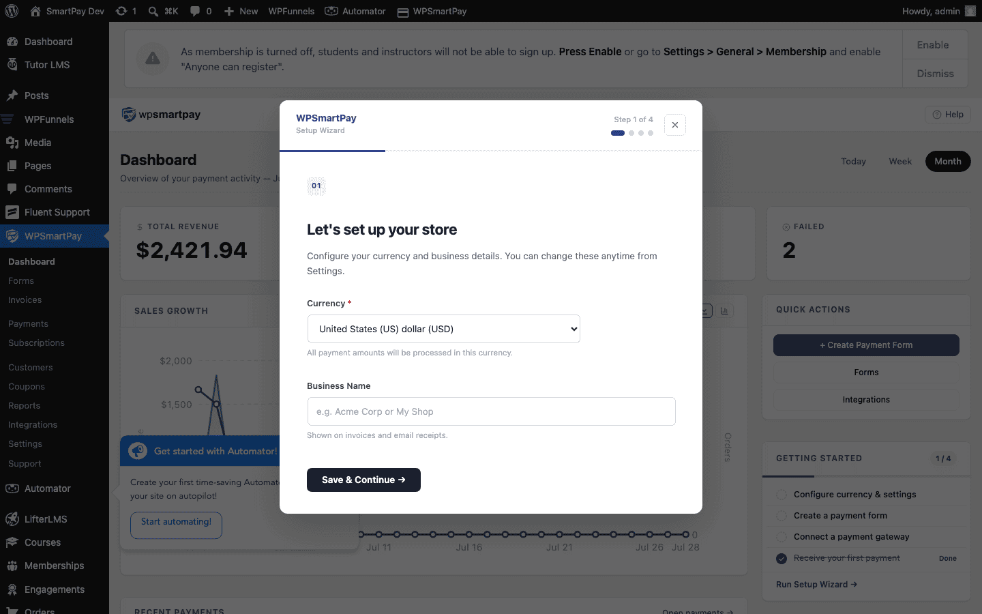Image resolution: width=982 pixels, height=614 pixels.
Task: Click the updates refresh icon in admin bar
Action: [x=121, y=11]
